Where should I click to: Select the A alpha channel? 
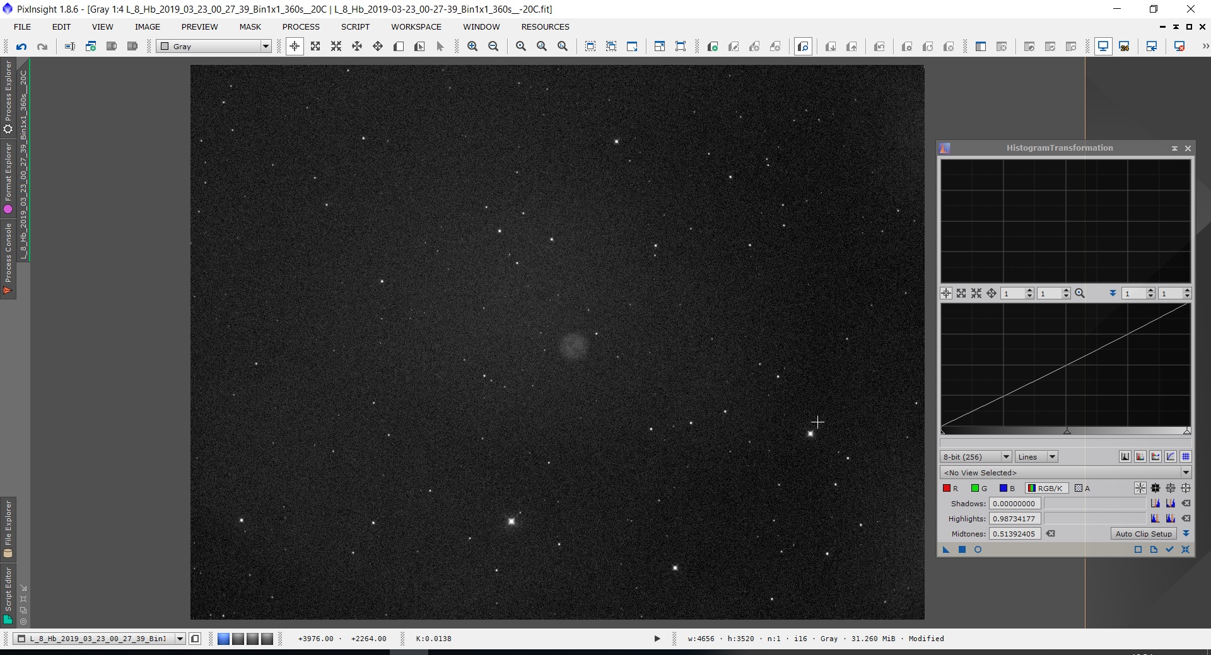(x=1082, y=488)
